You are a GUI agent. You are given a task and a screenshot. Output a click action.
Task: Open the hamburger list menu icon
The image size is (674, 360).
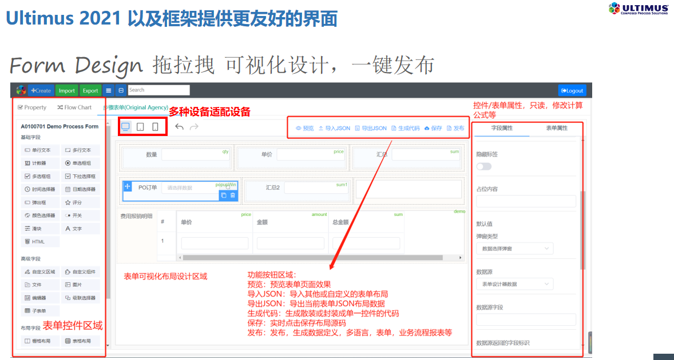[108, 90]
